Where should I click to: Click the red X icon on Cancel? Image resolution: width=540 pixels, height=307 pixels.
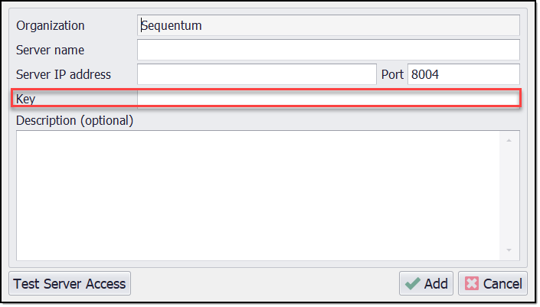coord(472,283)
